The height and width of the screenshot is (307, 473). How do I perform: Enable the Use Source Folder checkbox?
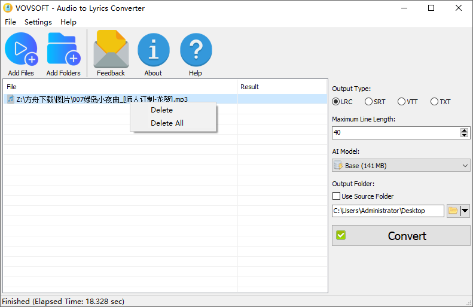tap(336, 196)
